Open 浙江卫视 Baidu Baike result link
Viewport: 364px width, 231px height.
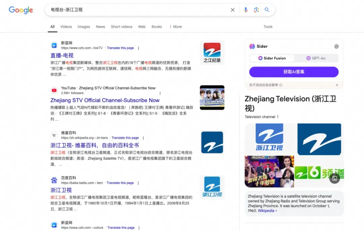point(61,190)
